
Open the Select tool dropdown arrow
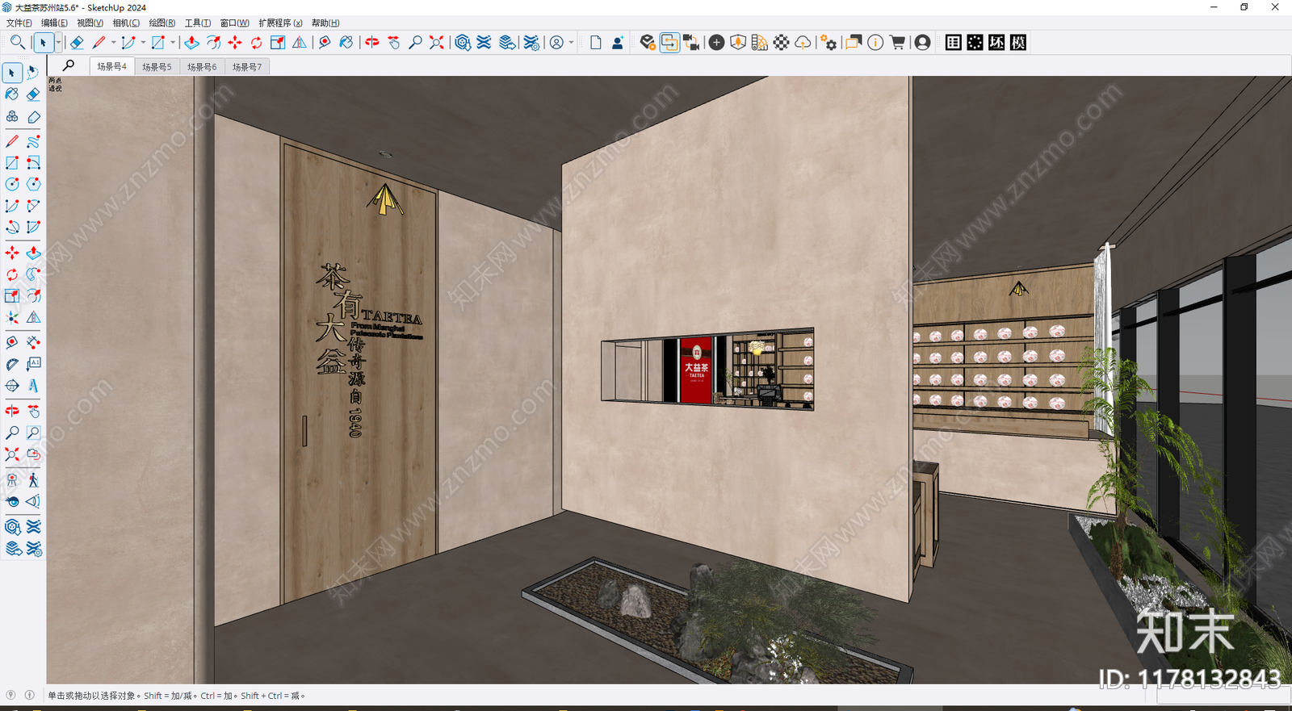[x=58, y=43]
